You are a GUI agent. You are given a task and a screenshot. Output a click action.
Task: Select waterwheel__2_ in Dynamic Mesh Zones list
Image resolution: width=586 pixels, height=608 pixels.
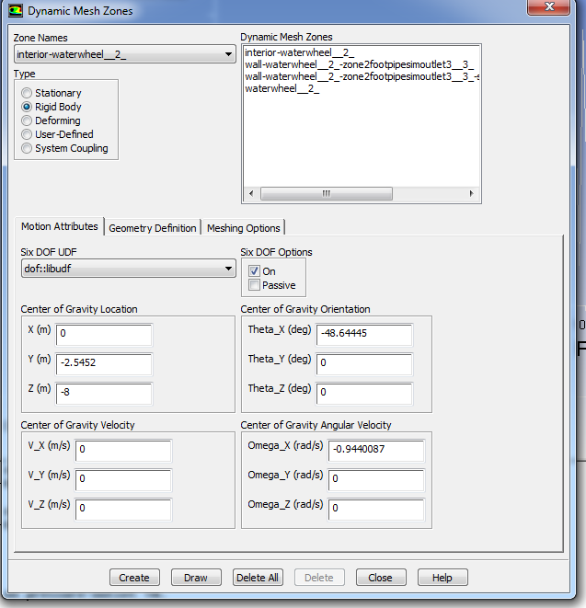(282, 89)
